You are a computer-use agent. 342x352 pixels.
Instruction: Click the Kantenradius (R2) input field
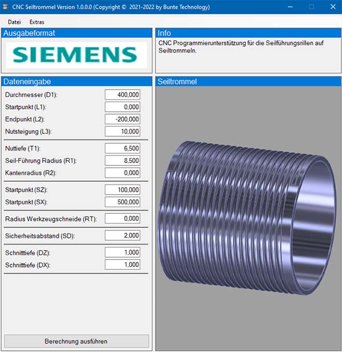pos(123,173)
